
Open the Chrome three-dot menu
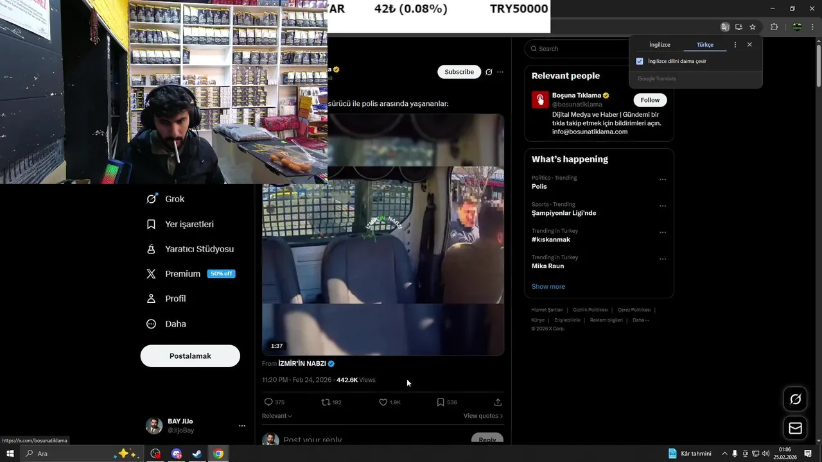click(813, 27)
